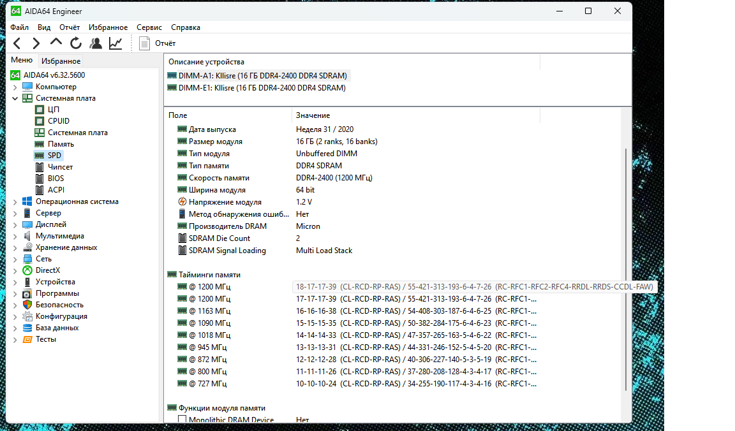Switch to the Избранное sidebar tab
This screenshot has height=431, width=735.
(x=61, y=61)
